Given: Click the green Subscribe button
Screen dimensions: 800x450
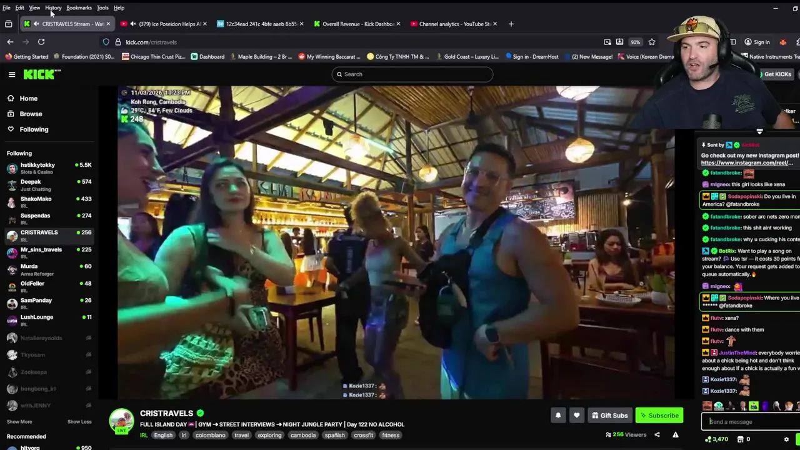Looking at the screenshot, I should 659,416.
